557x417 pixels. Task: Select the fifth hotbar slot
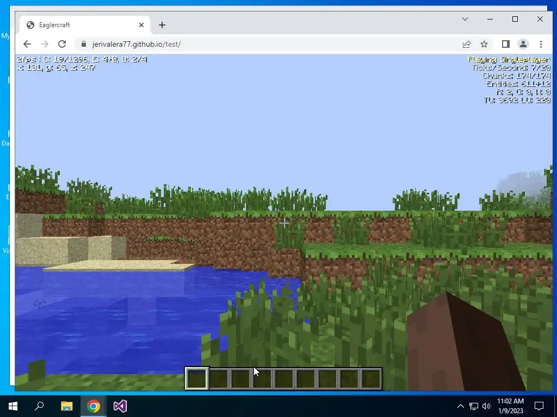(x=284, y=378)
